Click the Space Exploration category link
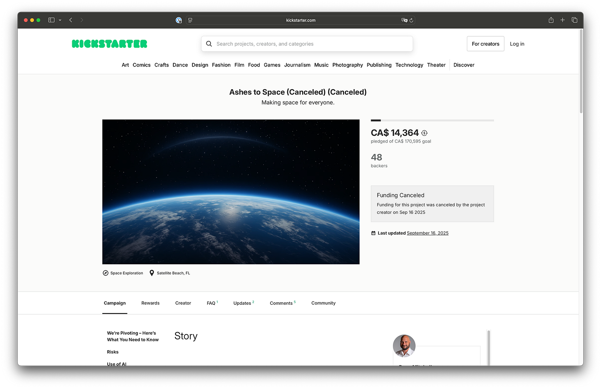This screenshot has width=601, height=389. [127, 273]
